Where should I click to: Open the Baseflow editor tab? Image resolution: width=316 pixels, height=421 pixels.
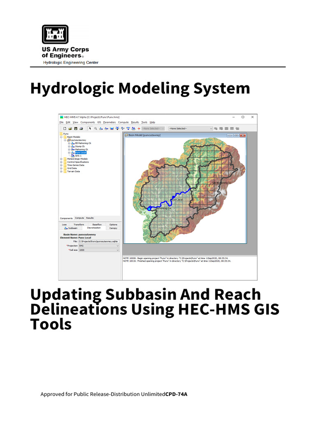97,224
